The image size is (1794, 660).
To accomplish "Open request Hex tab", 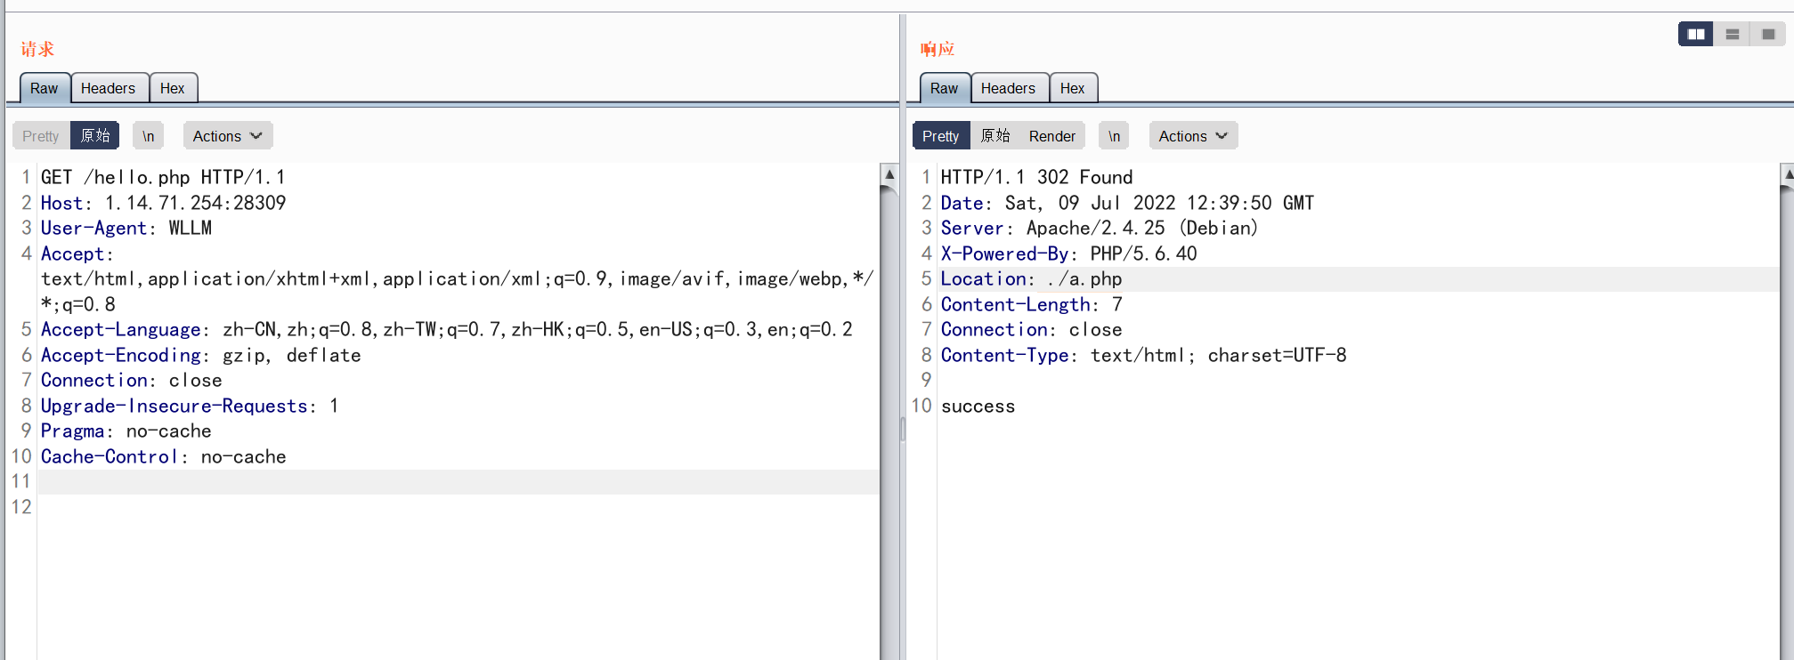I will (x=173, y=88).
